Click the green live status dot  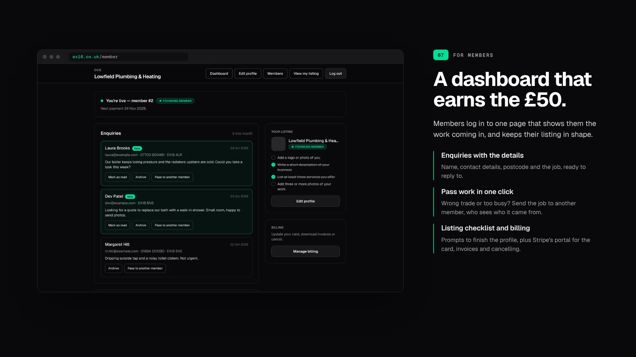click(102, 101)
